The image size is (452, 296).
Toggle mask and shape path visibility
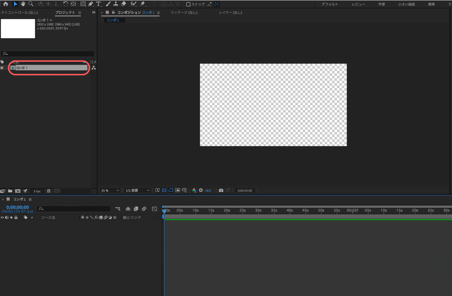(171, 190)
